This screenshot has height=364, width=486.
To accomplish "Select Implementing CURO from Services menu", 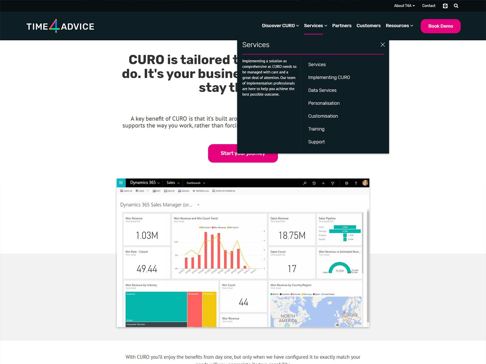I will (329, 77).
